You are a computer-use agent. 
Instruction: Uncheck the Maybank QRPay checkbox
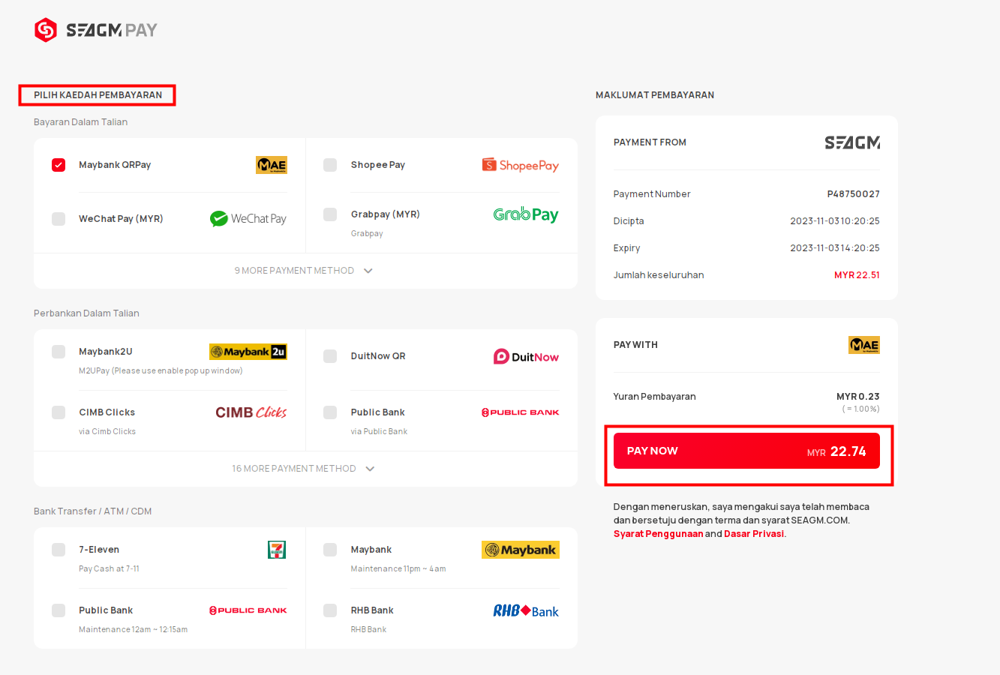click(x=59, y=165)
